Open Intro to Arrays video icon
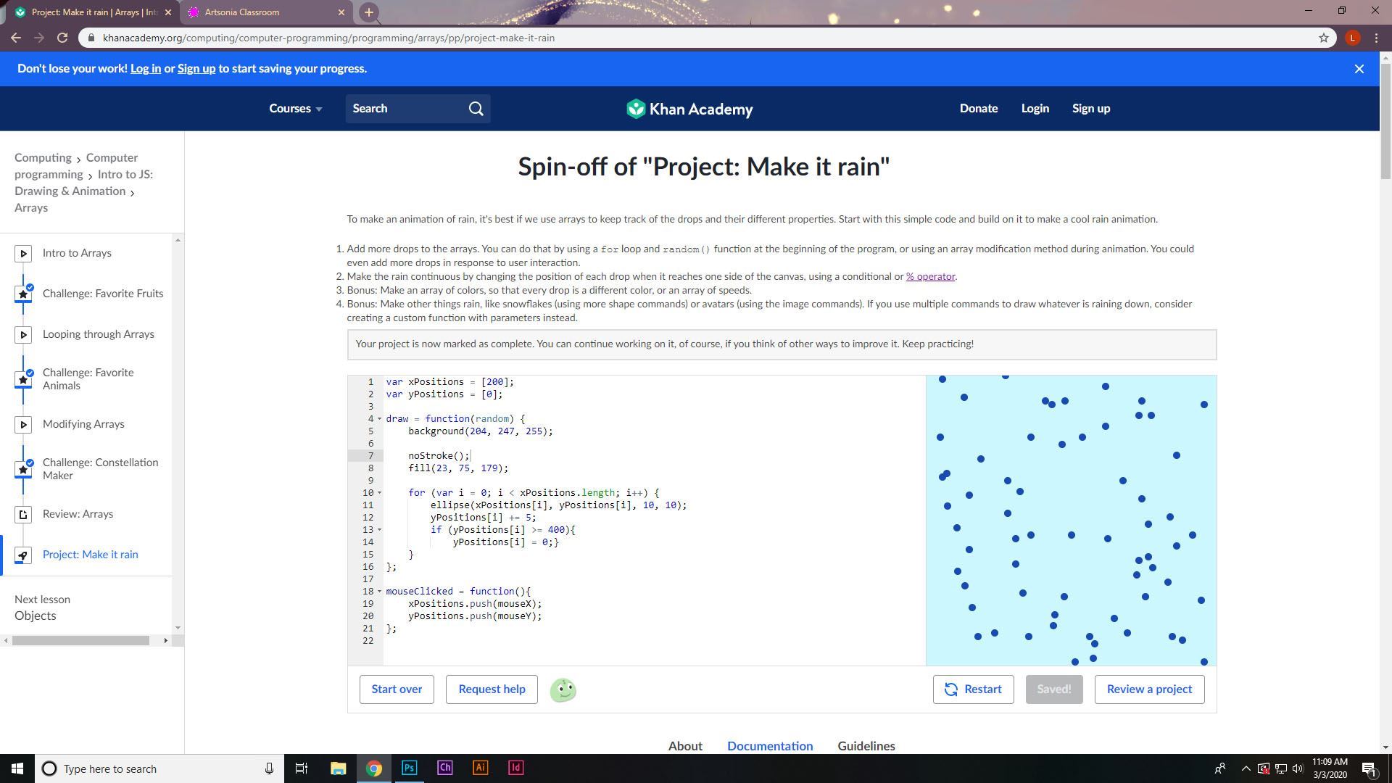Screen dimensions: 1392x783 23,253
